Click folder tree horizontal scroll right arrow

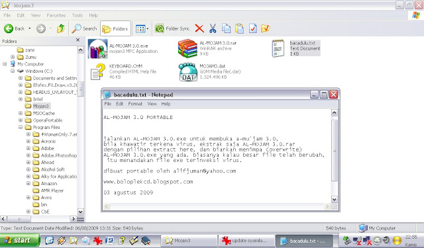(x=73, y=219)
